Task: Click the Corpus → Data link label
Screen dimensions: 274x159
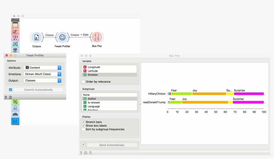Action: click(x=80, y=35)
